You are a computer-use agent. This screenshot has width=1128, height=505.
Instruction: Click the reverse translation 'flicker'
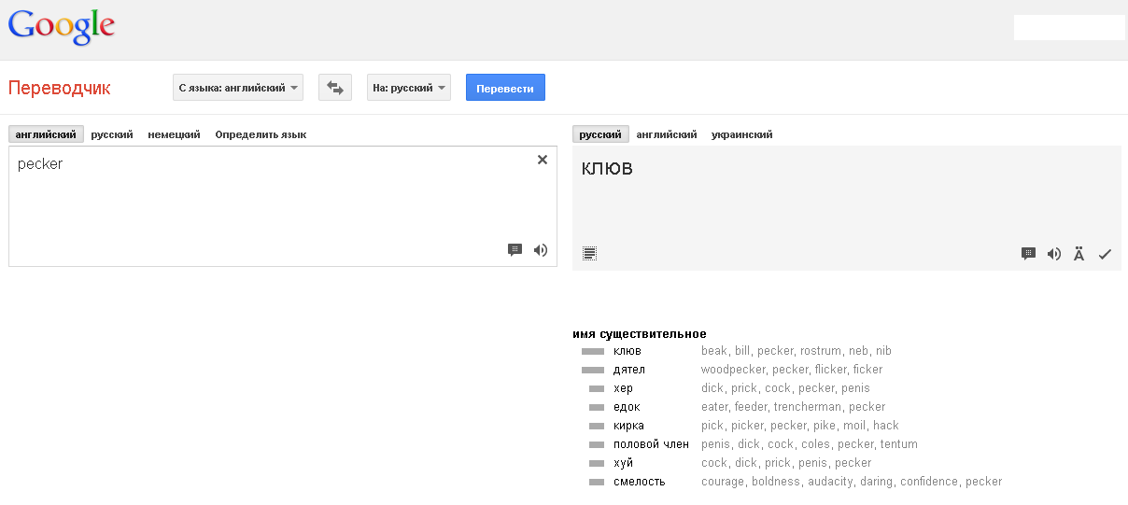(x=829, y=370)
